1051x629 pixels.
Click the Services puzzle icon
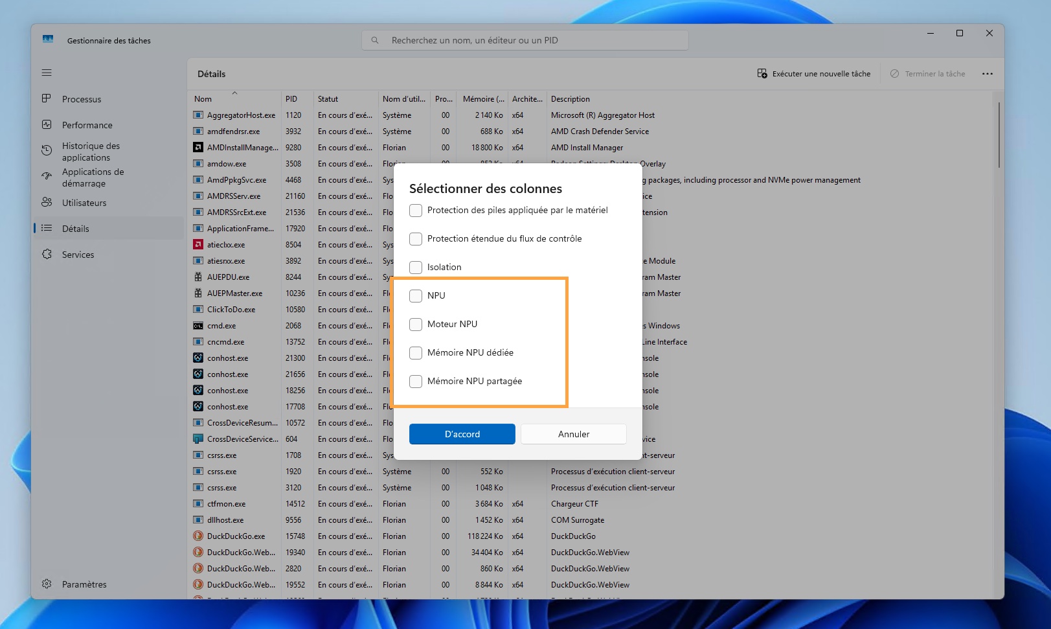coord(47,254)
